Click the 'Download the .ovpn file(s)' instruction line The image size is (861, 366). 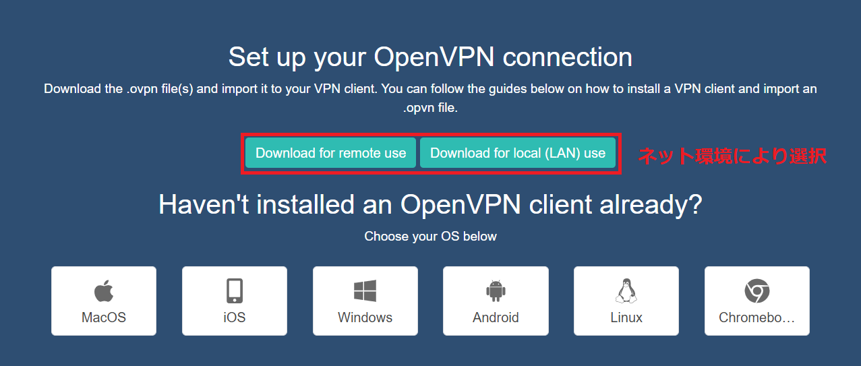pyautogui.click(x=430, y=89)
